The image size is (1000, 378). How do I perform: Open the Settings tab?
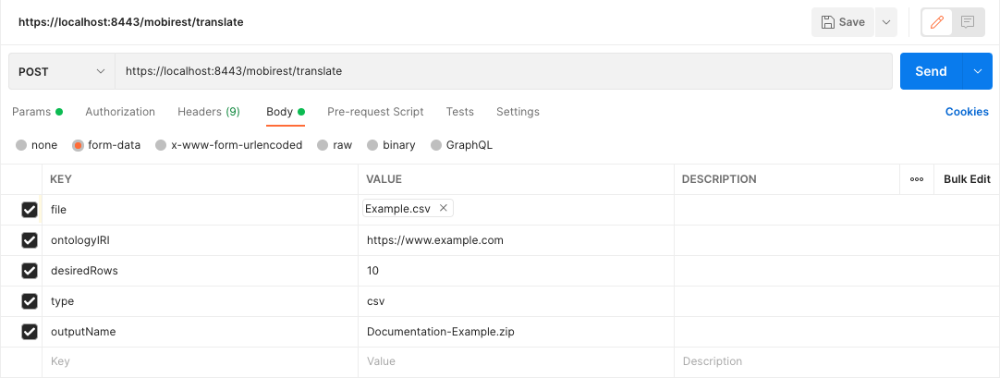coord(518,112)
